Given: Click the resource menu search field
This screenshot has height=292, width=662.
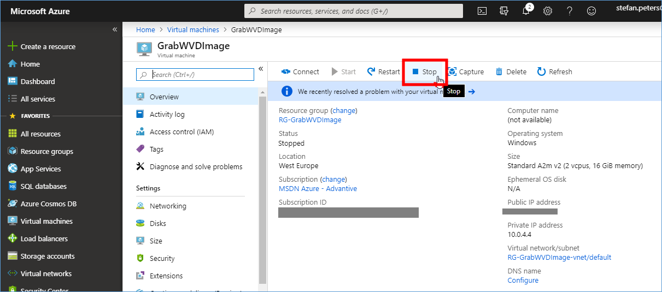Looking at the screenshot, I should 195,75.
